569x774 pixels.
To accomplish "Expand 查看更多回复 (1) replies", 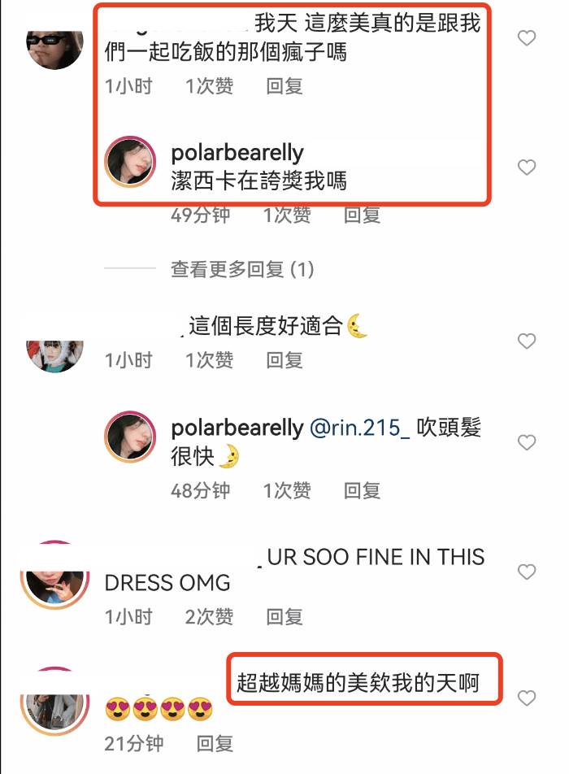I will tap(242, 270).
